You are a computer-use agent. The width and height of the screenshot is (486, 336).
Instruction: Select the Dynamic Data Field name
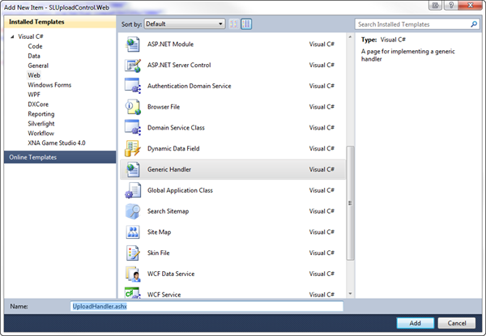(x=173, y=149)
